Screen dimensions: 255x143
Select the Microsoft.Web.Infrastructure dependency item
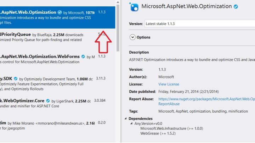point(171,129)
